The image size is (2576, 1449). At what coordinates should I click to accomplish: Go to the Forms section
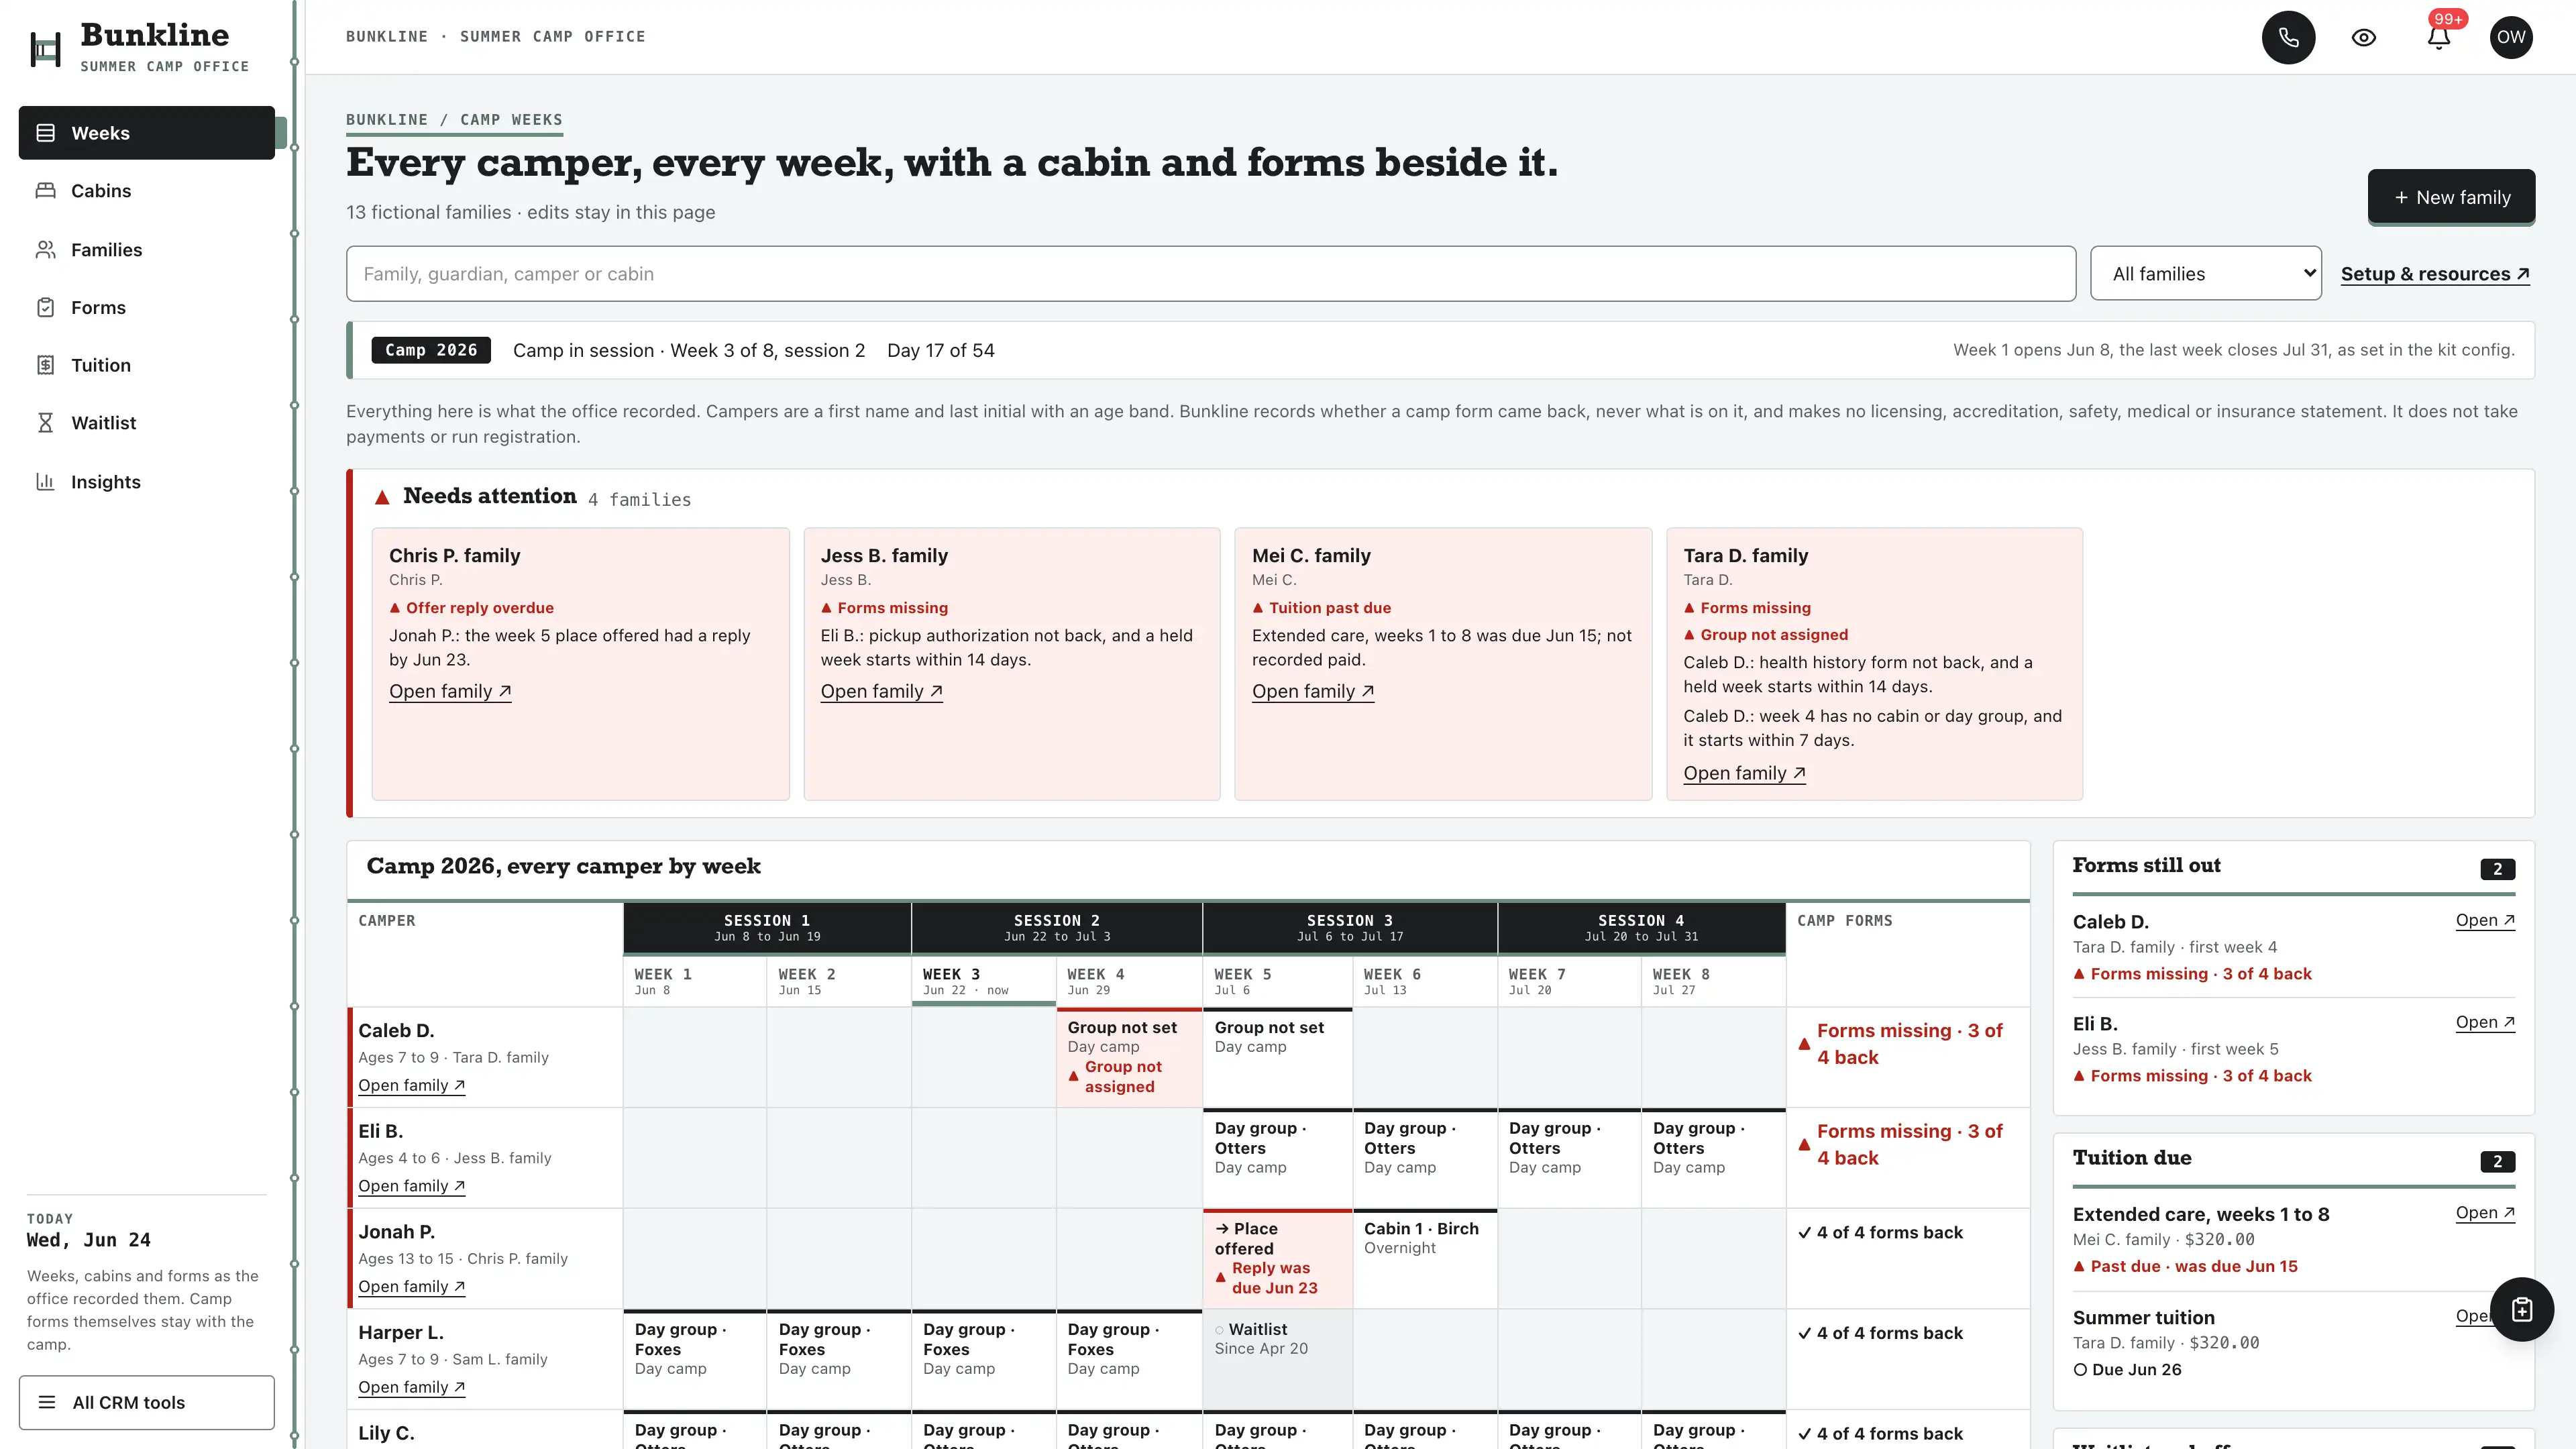(147, 308)
